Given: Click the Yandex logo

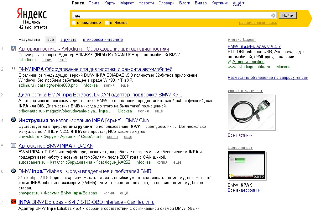Looking at the screenshot, I should point(32,14).
